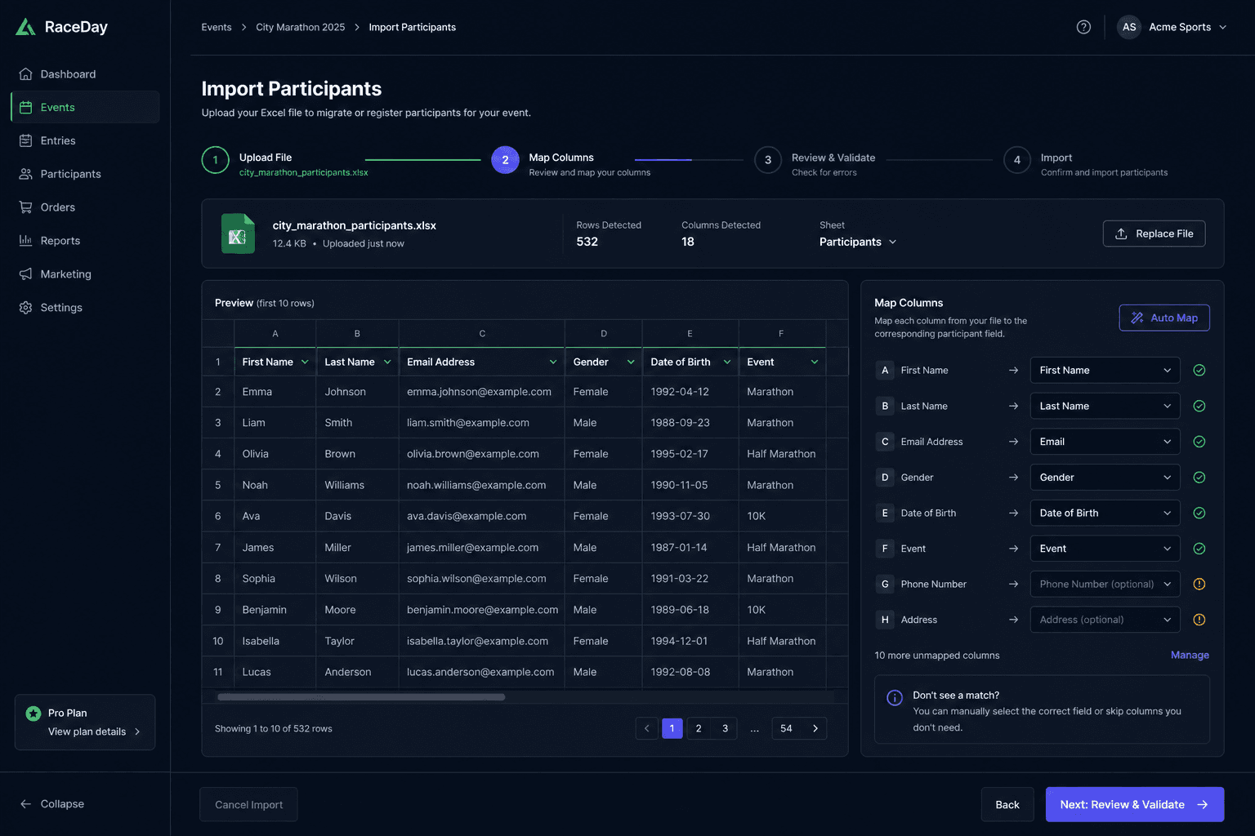
Task: Click the Replace File button
Action: (x=1154, y=233)
